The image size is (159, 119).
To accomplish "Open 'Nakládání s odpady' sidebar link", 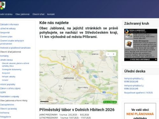I will pyautogui.click(x=10, y=96).
